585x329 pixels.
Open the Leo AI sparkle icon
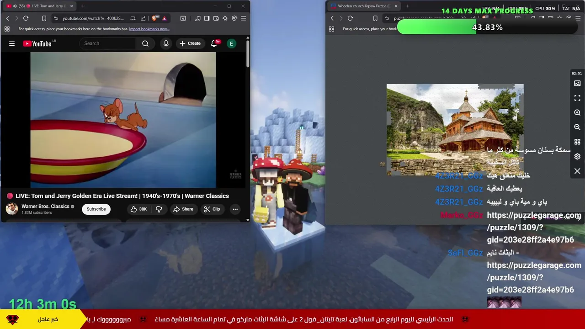click(x=225, y=18)
